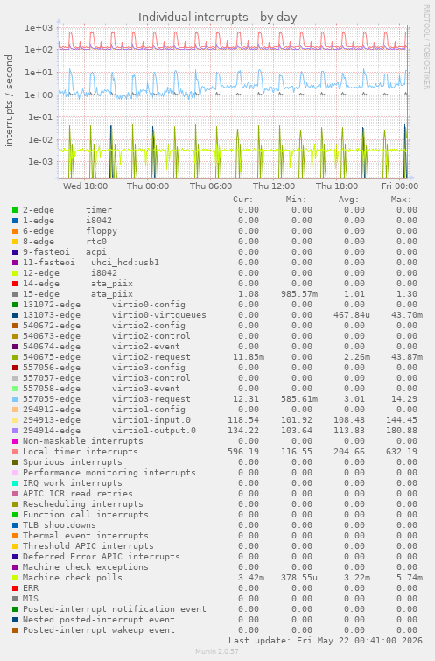Click the Last update timestamp text
435x661 pixels.
click(x=326, y=641)
